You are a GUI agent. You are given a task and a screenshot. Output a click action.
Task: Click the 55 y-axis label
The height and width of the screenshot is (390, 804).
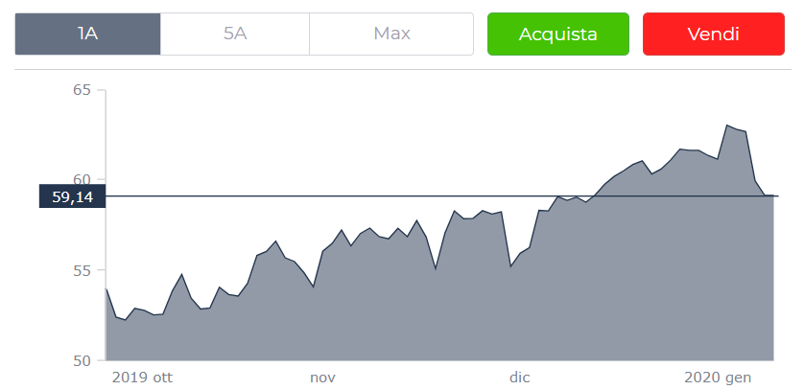click(x=82, y=270)
